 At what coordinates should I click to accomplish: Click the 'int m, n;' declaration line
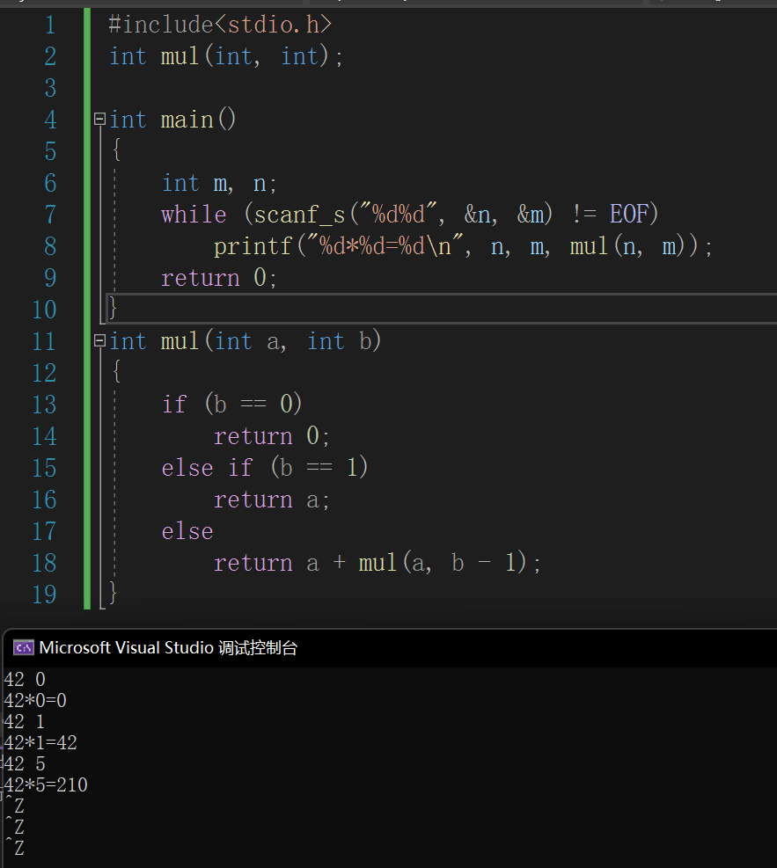[219, 183]
